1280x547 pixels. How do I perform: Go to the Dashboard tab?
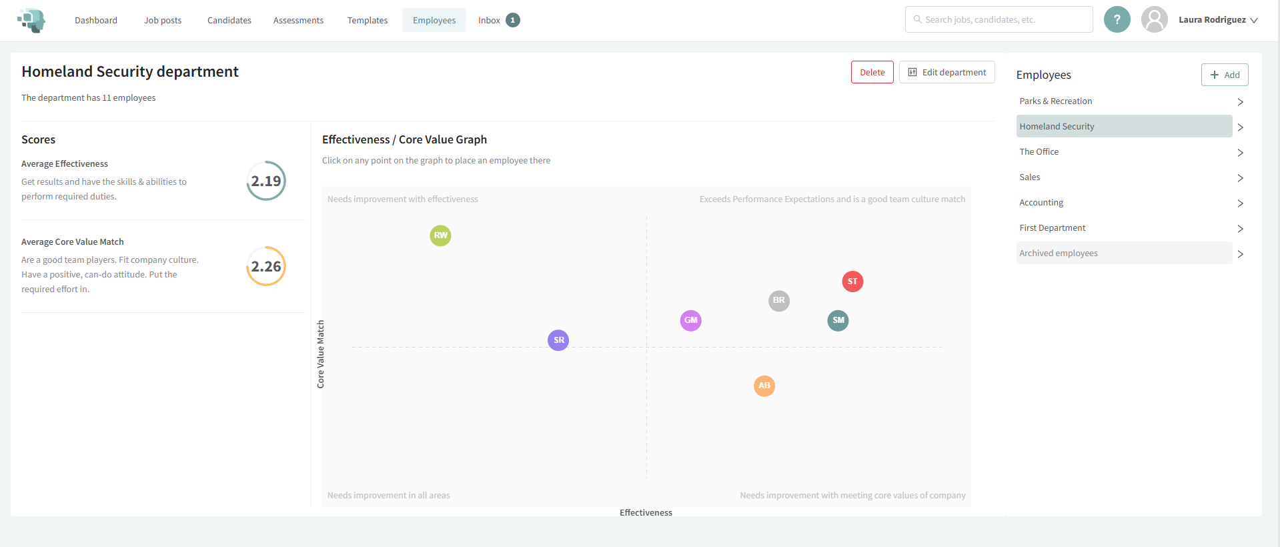[x=96, y=21]
